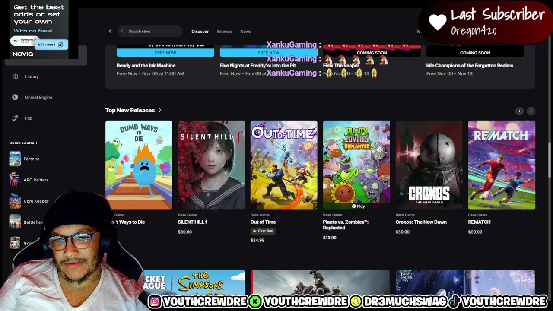Go back with the store back arrow
This screenshot has width=553, height=311.
point(110,31)
